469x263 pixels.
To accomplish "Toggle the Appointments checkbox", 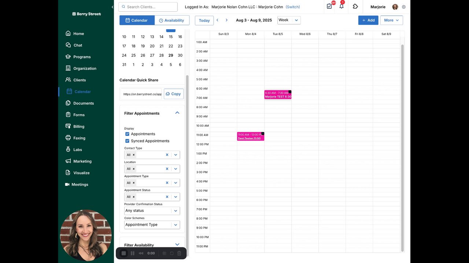I will point(128,134).
